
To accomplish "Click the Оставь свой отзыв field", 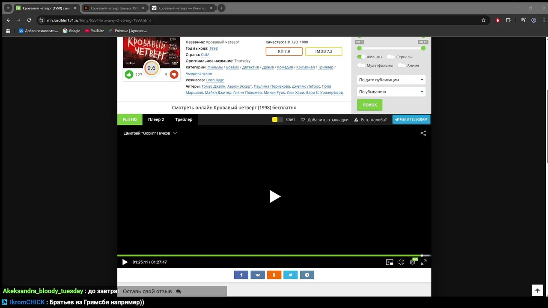I will point(172,291).
